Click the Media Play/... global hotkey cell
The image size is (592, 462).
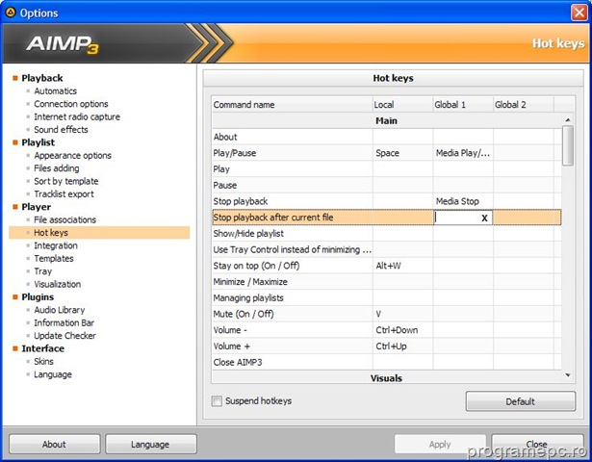pos(463,153)
